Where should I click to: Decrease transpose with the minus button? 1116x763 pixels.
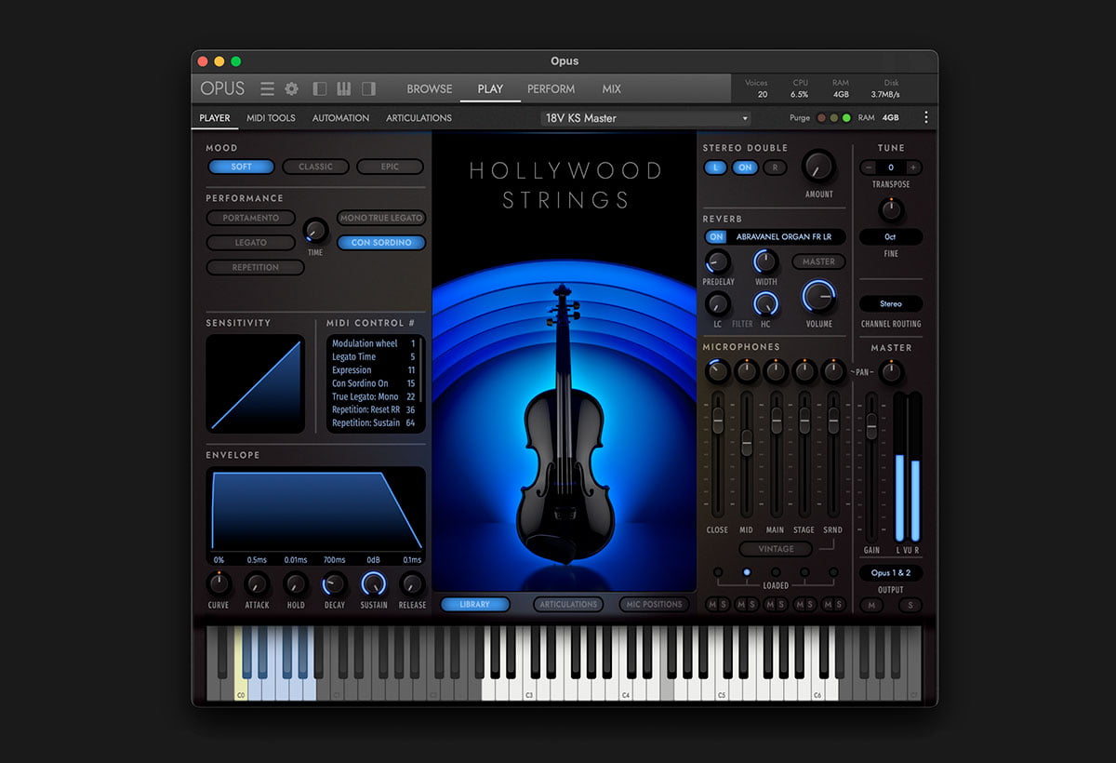869,167
